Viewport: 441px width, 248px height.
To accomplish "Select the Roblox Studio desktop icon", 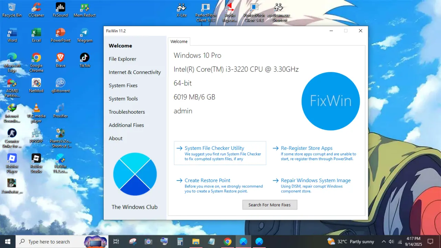I will 36,163.
